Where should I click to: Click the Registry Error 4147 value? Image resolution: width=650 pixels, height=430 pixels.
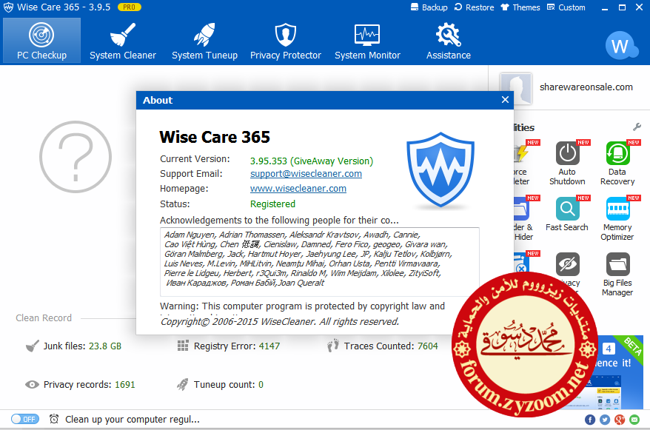[269, 346]
